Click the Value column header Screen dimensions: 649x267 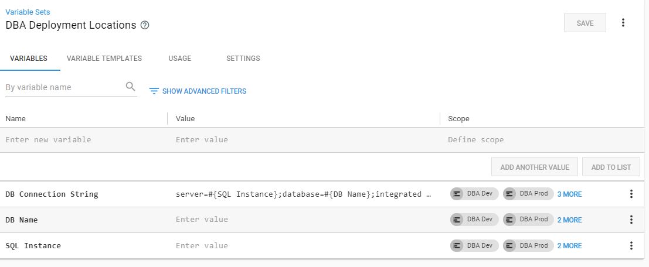point(185,119)
